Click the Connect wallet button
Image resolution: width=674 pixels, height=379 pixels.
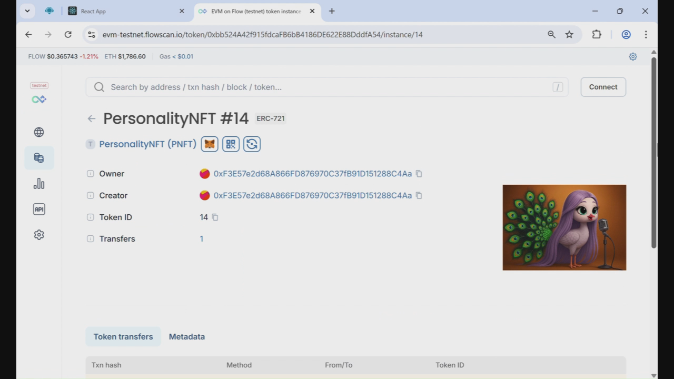[x=603, y=87]
